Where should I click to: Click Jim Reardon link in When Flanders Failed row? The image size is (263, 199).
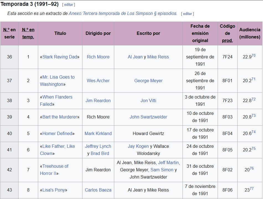coord(98,100)
